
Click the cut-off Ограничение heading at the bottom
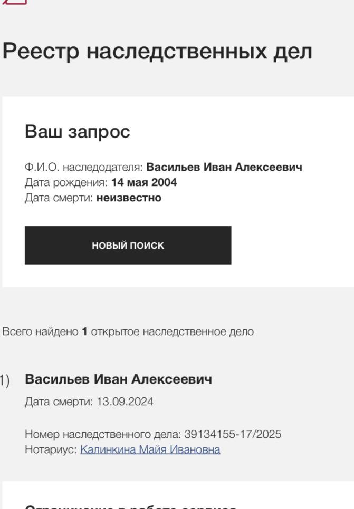point(131,506)
